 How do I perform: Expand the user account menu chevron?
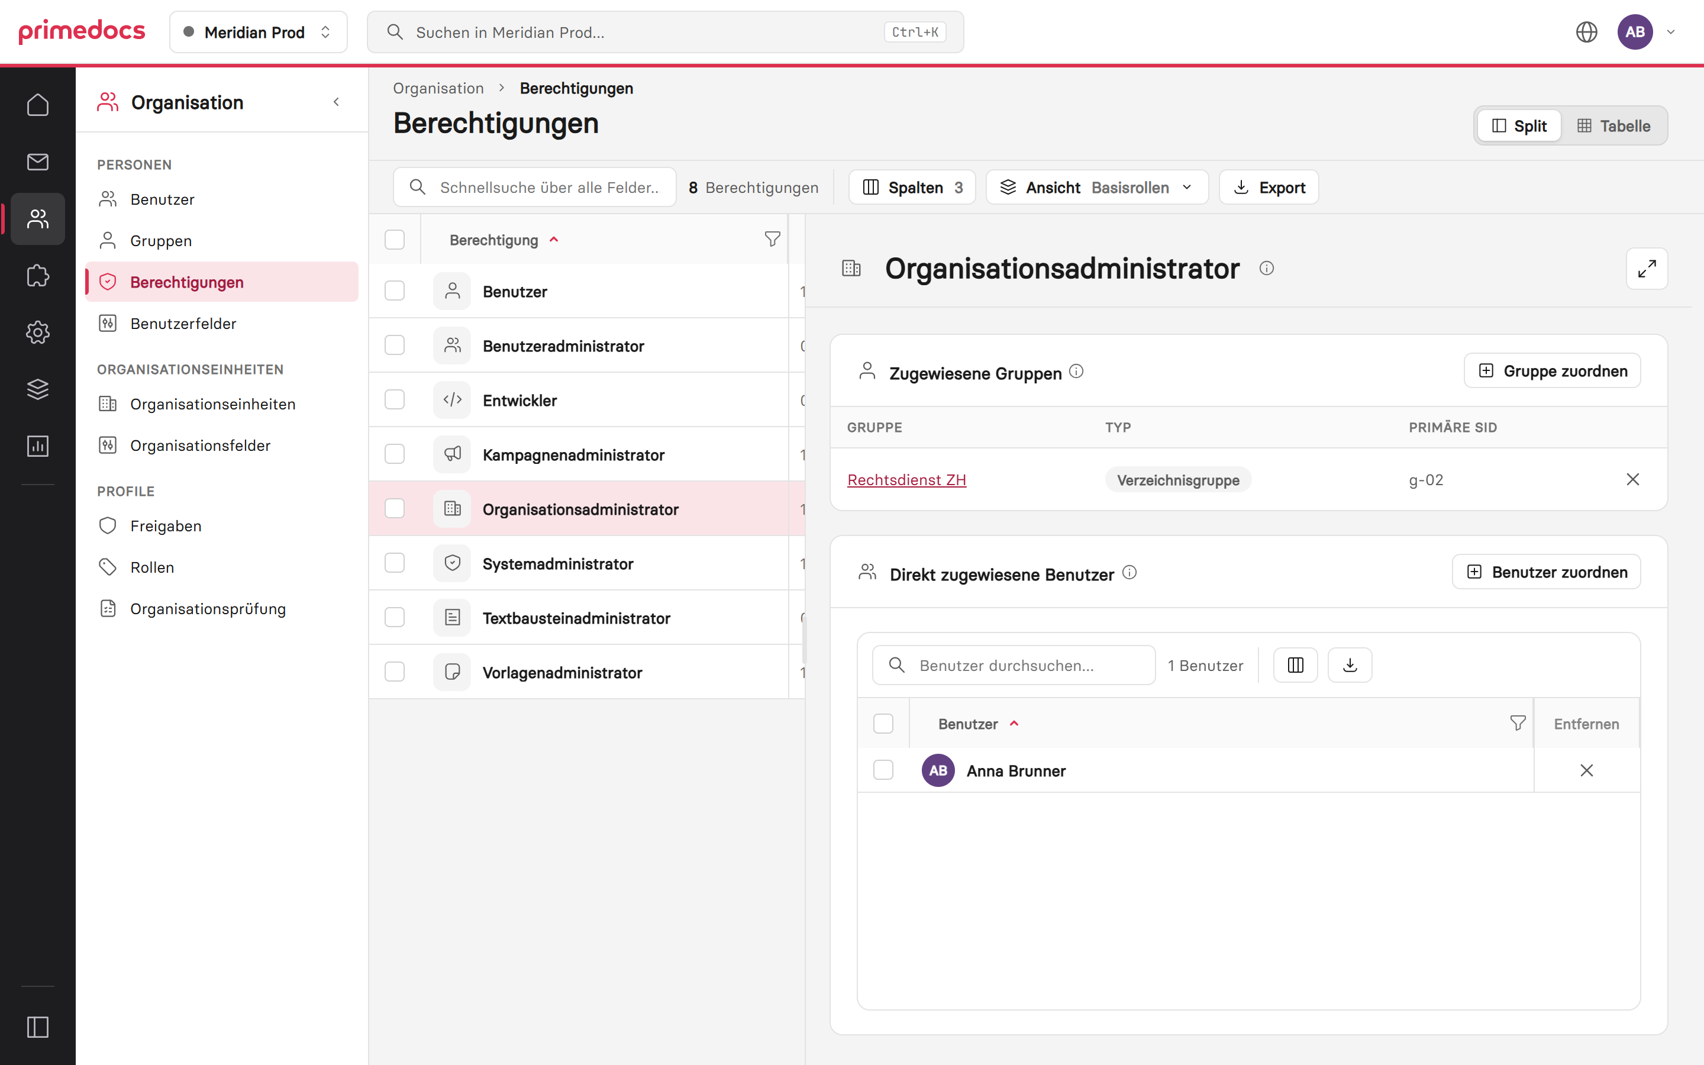pyautogui.click(x=1670, y=32)
